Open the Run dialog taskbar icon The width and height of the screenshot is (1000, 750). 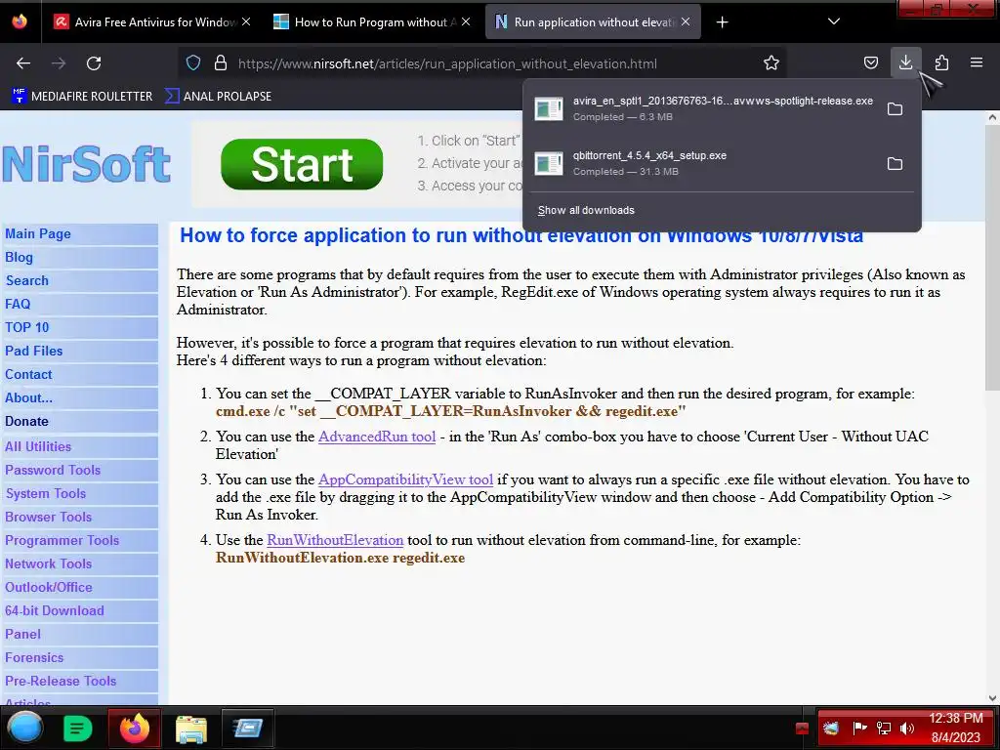[x=247, y=728]
